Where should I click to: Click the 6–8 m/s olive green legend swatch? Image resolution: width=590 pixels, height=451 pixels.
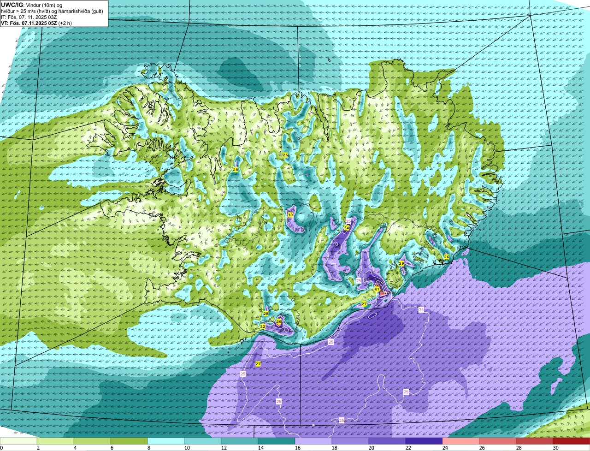[129, 441]
